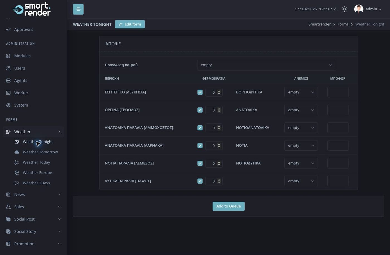Image resolution: width=390 pixels, height=255 pixels.
Task: Click the Weather 3Days clock icon
Action: [x=17, y=183]
